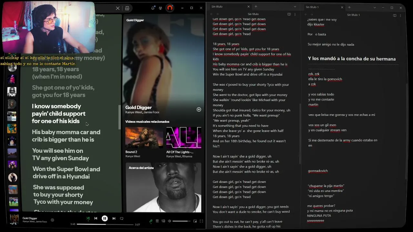Jump to lyric "She was supposed to buy your shorty"
The width and height of the screenshot is (413, 232).
tap(63, 195)
